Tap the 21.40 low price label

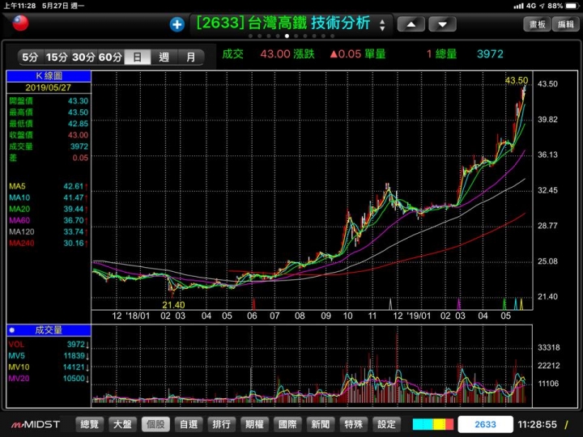[173, 305]
